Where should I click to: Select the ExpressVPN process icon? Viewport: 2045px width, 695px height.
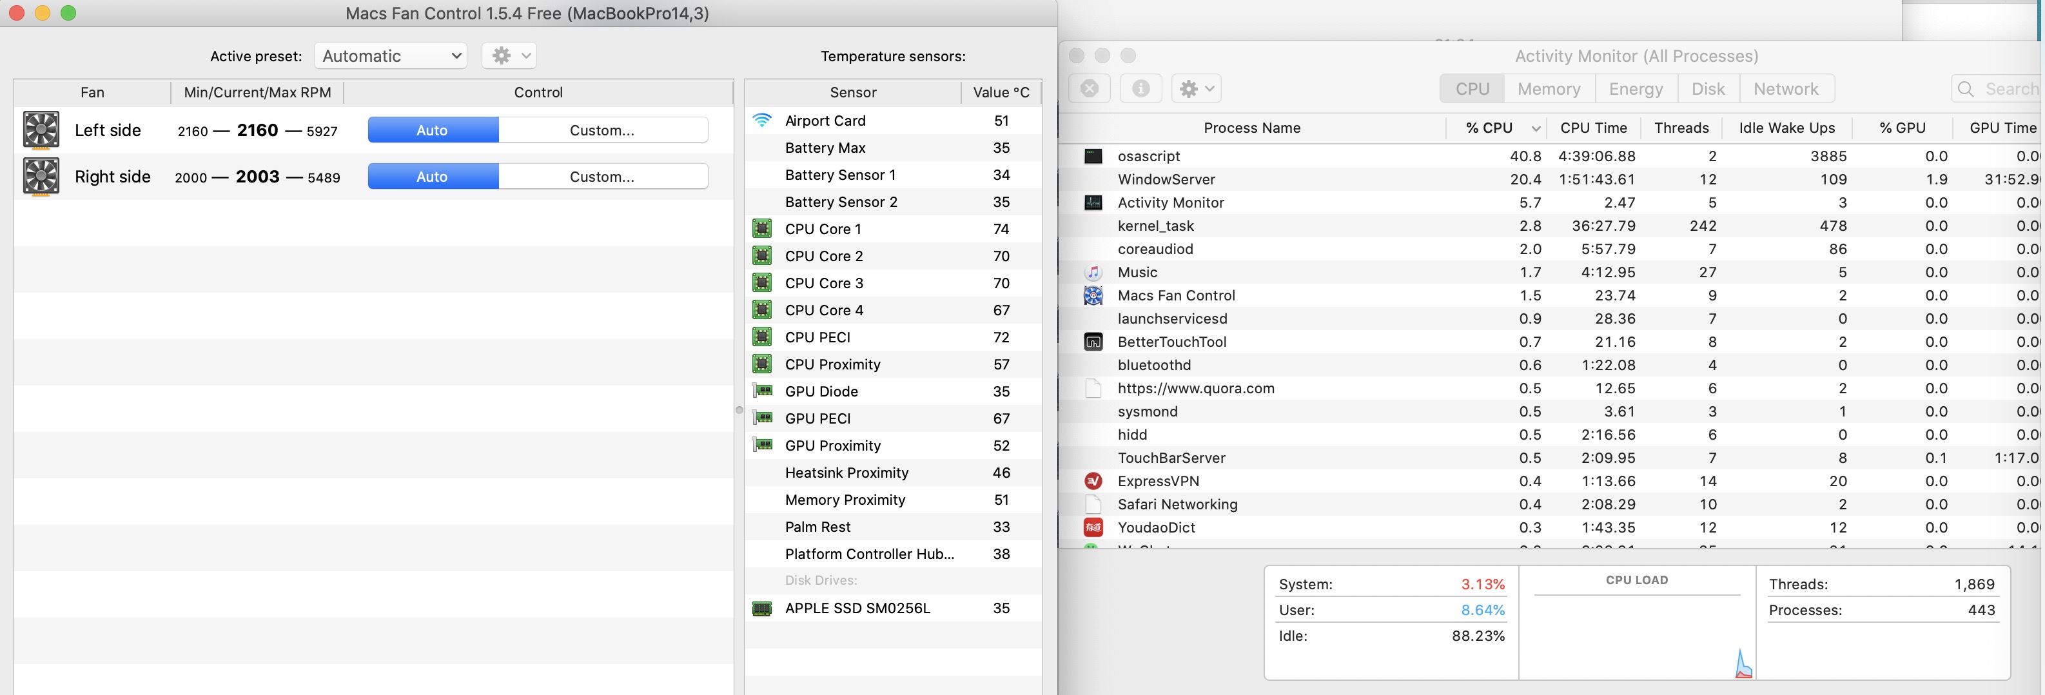[1093, 482]
